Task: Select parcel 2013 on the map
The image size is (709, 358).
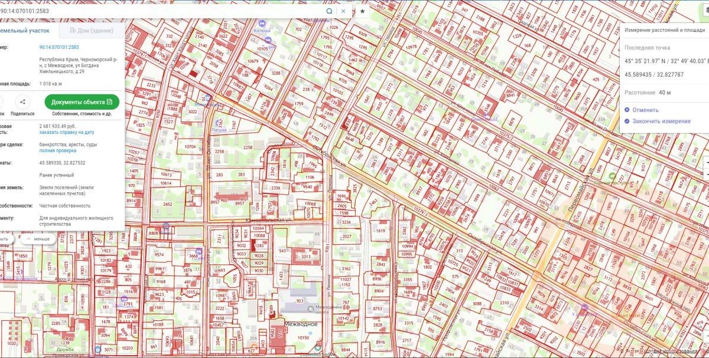Action: [x=306, y=257]
